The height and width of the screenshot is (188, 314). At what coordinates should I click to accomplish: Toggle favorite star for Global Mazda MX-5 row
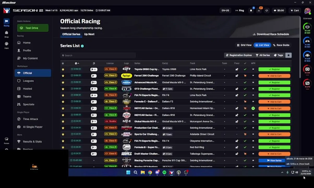click(63, 121)
